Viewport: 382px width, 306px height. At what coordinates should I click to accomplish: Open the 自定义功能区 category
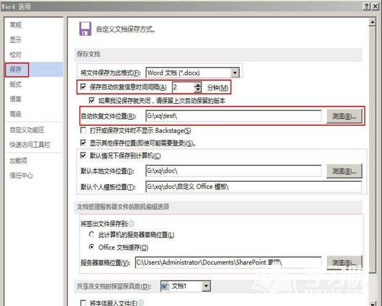(27, 130)
